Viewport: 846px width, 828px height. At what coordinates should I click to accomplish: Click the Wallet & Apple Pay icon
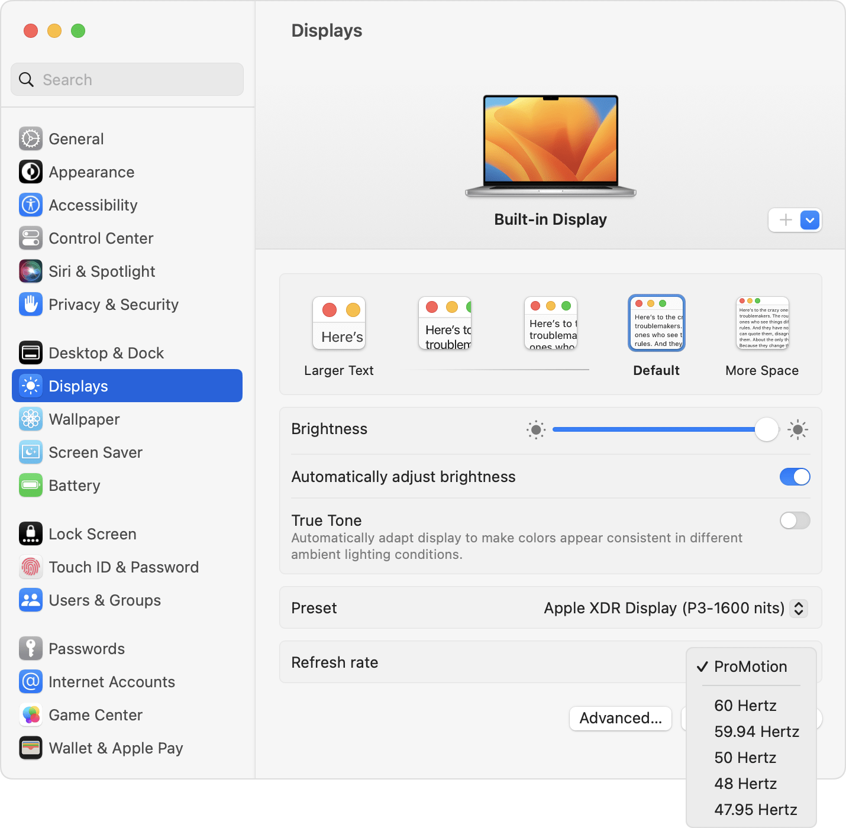(30, 748)
